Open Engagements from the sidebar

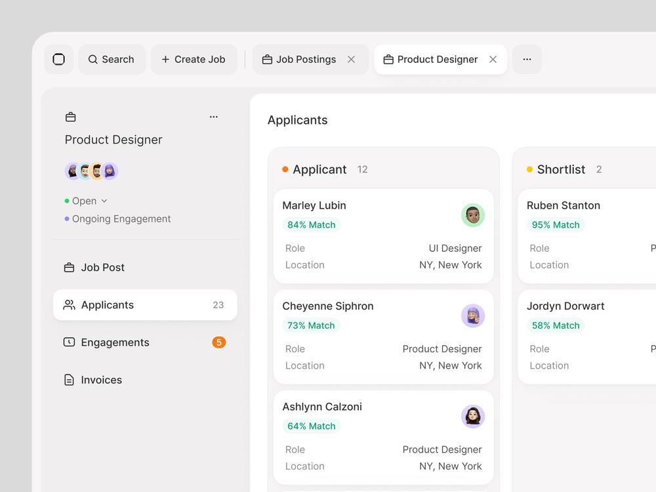coord(145,342)
